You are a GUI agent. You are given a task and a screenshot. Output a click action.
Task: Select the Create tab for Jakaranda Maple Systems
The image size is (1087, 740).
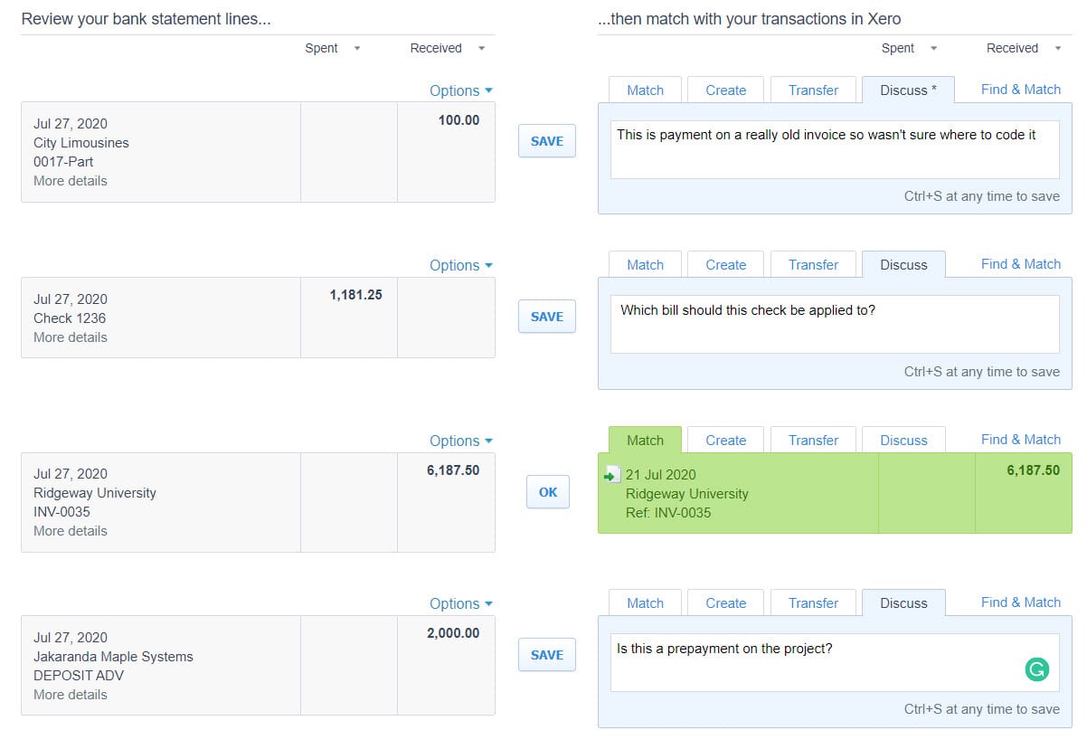tap(724, 602)
